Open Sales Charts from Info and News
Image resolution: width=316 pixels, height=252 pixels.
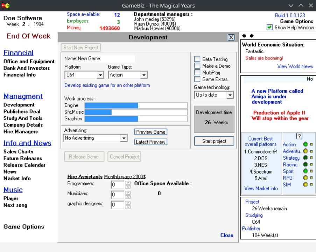pyautogui.click(x=18, y=152)
